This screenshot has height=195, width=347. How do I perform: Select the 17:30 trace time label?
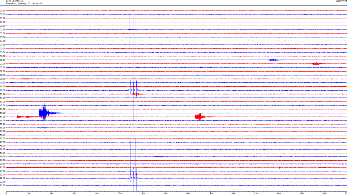click(x=3, y=142)
